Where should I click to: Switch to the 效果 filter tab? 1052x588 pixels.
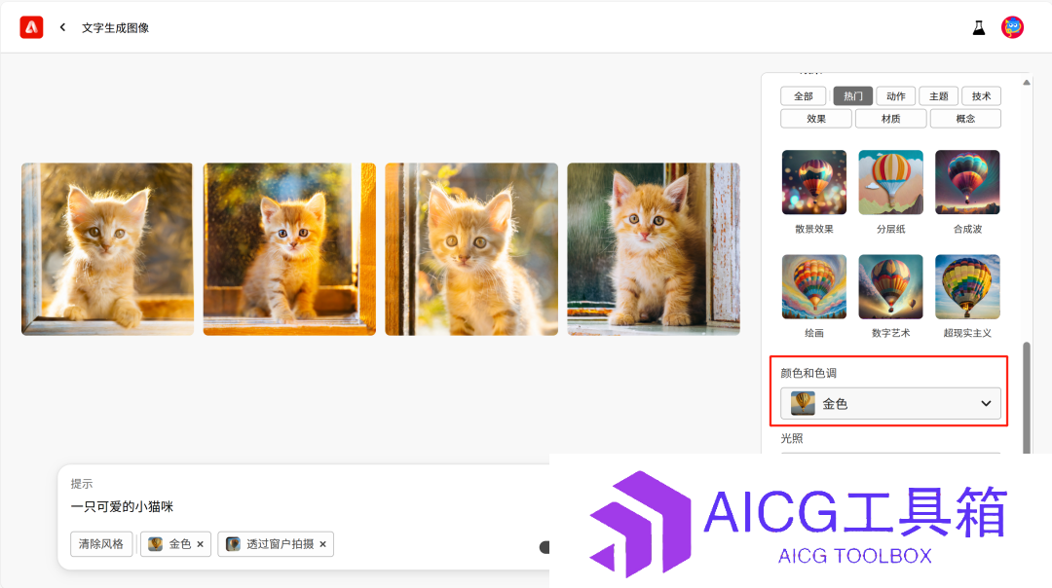point(816,119)
